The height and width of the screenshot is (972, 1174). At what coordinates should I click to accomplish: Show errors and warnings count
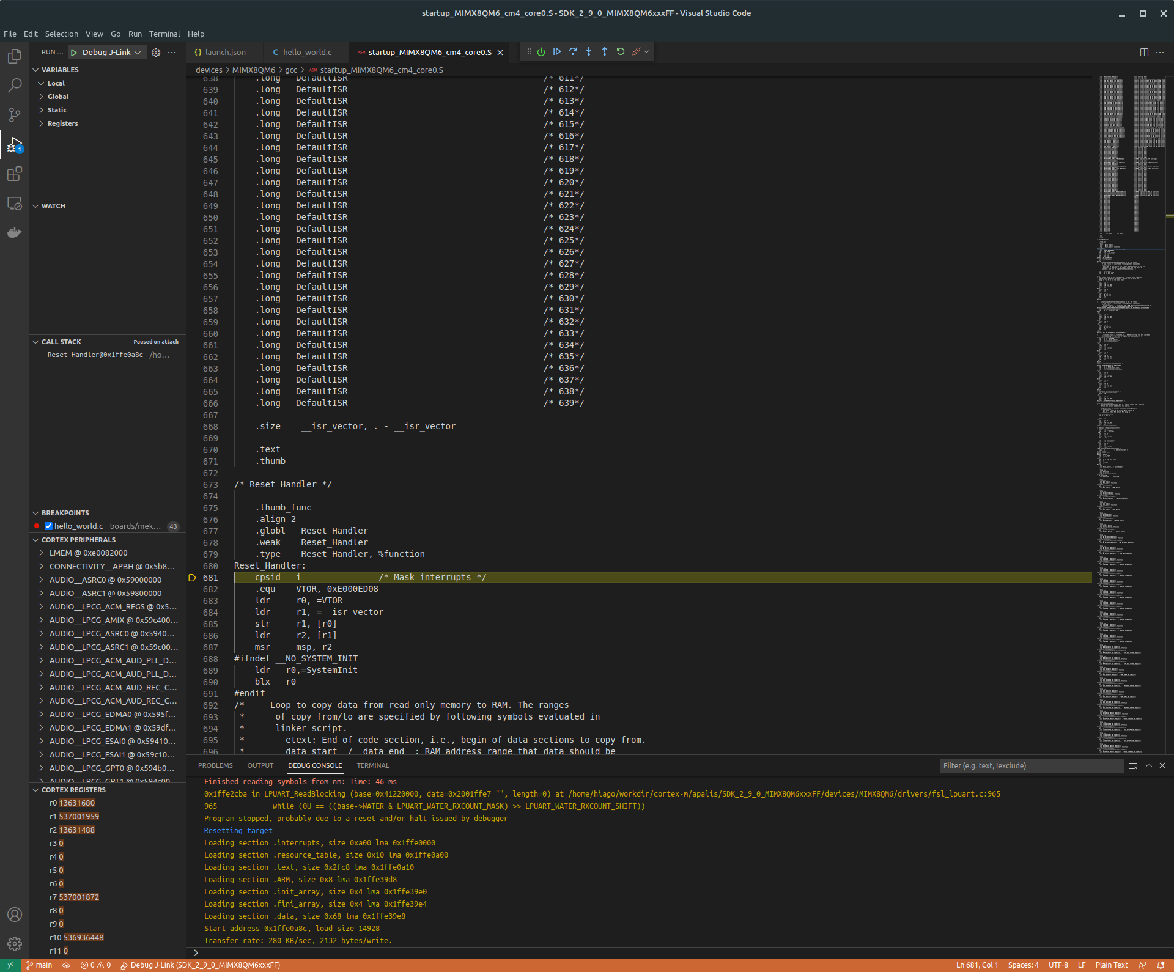coord(96,965)
